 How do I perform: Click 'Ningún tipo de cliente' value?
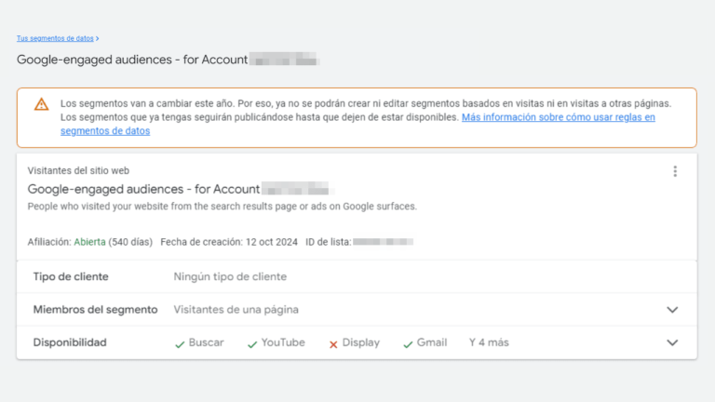230,276
